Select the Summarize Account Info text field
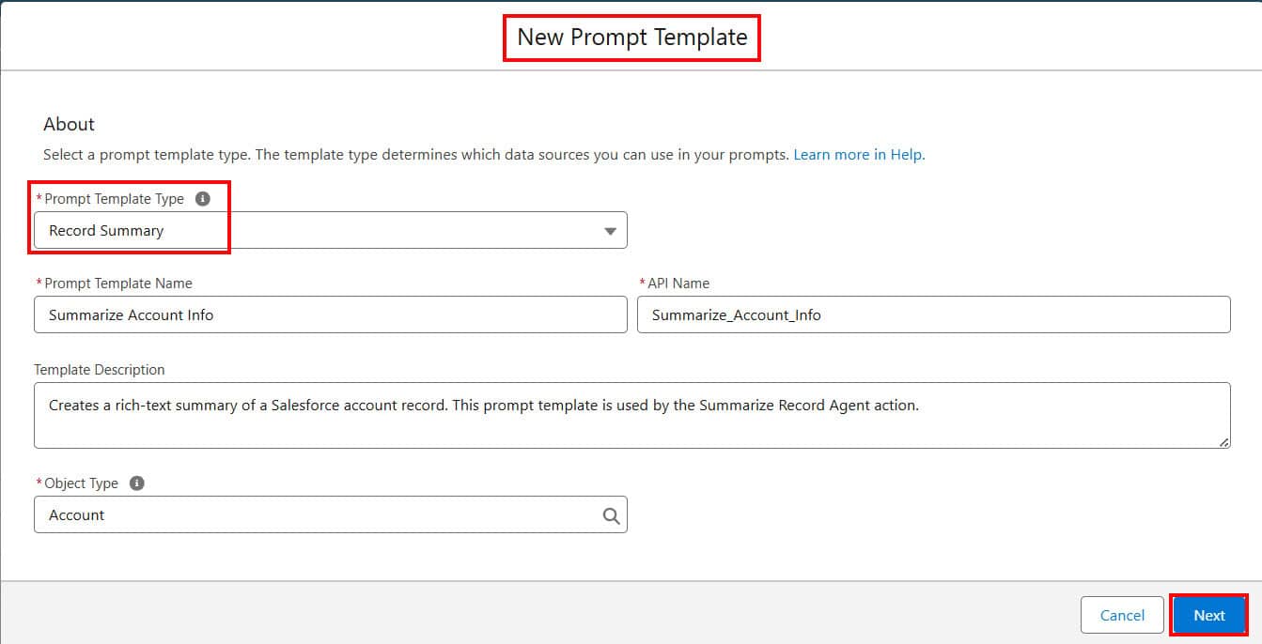This screenshot has height=644, width=1262. click(x=329, y=314)
